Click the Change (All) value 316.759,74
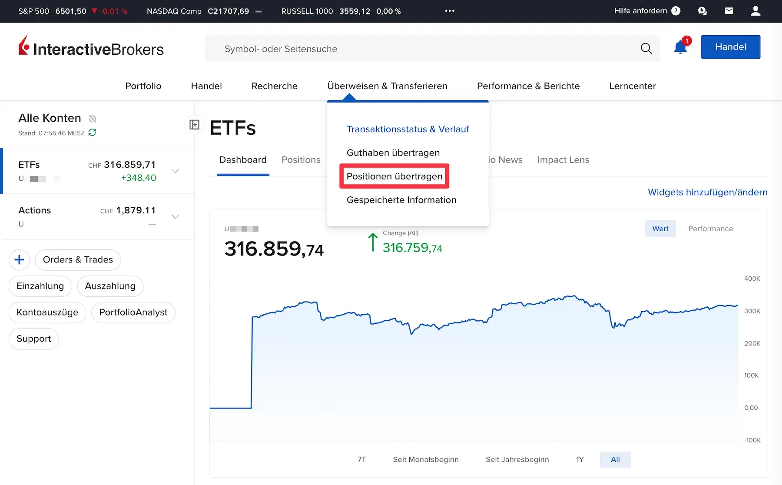This screenshot has width=782, height=485. tap(412, 248)
